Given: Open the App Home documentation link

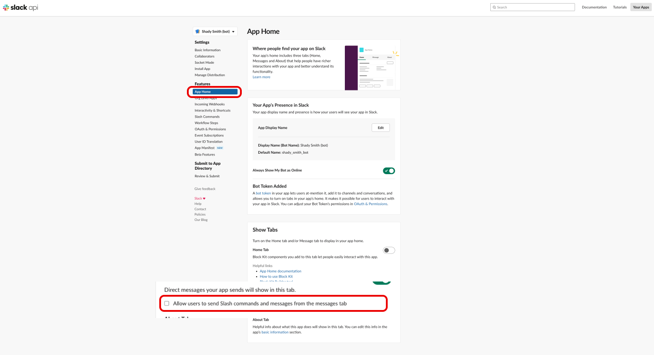Looking at the screenshot, I should (281, 271).
